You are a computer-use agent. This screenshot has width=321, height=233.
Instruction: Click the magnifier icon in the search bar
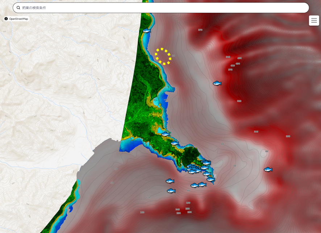(x=18, y=8)
